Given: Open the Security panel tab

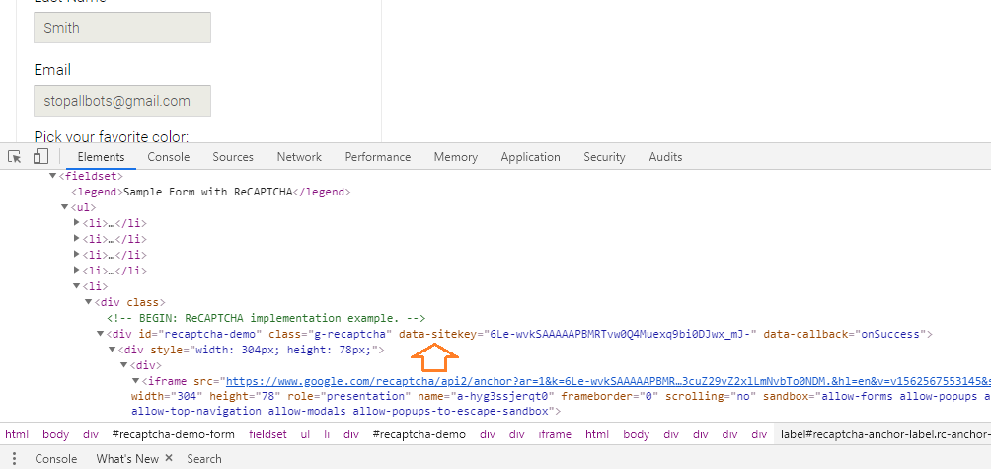Looking at the screenshot, I should [604, 157].
